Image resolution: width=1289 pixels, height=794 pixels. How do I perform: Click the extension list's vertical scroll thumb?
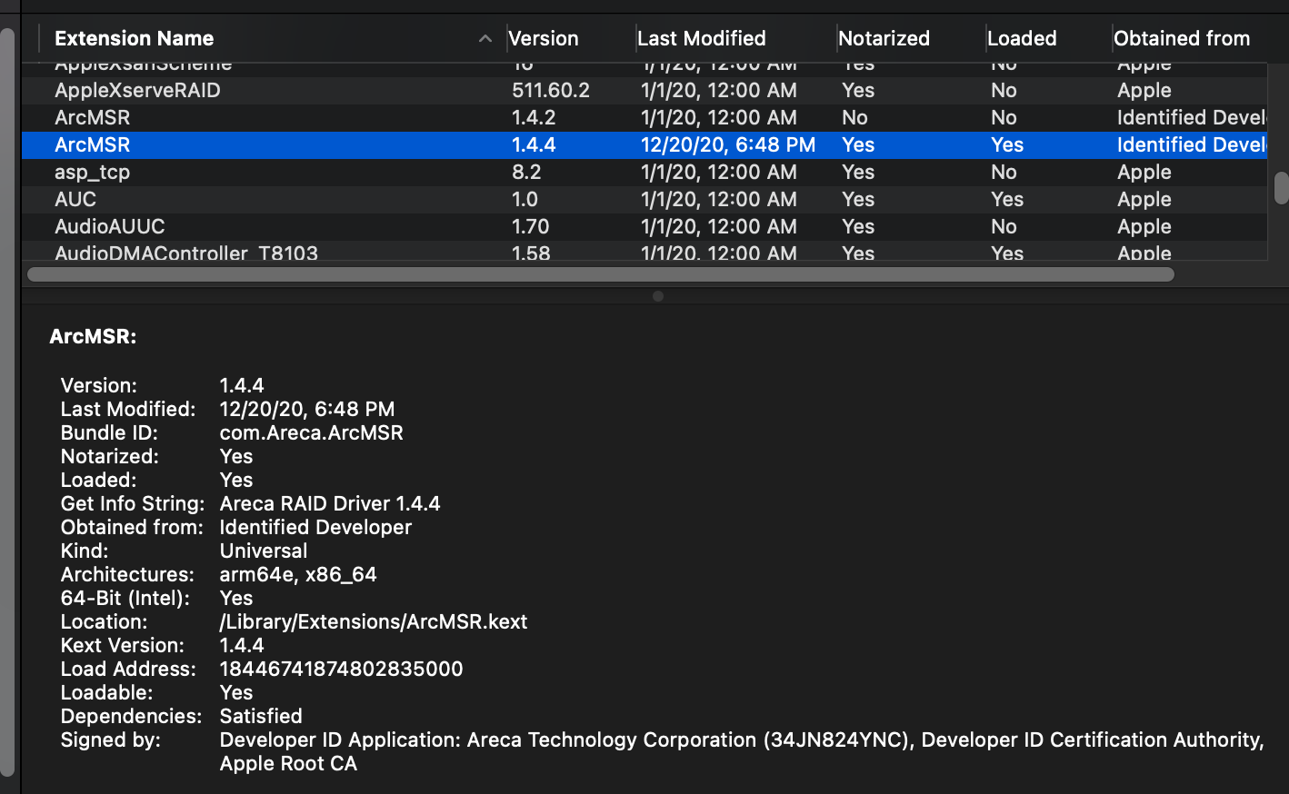point(1282,188)
